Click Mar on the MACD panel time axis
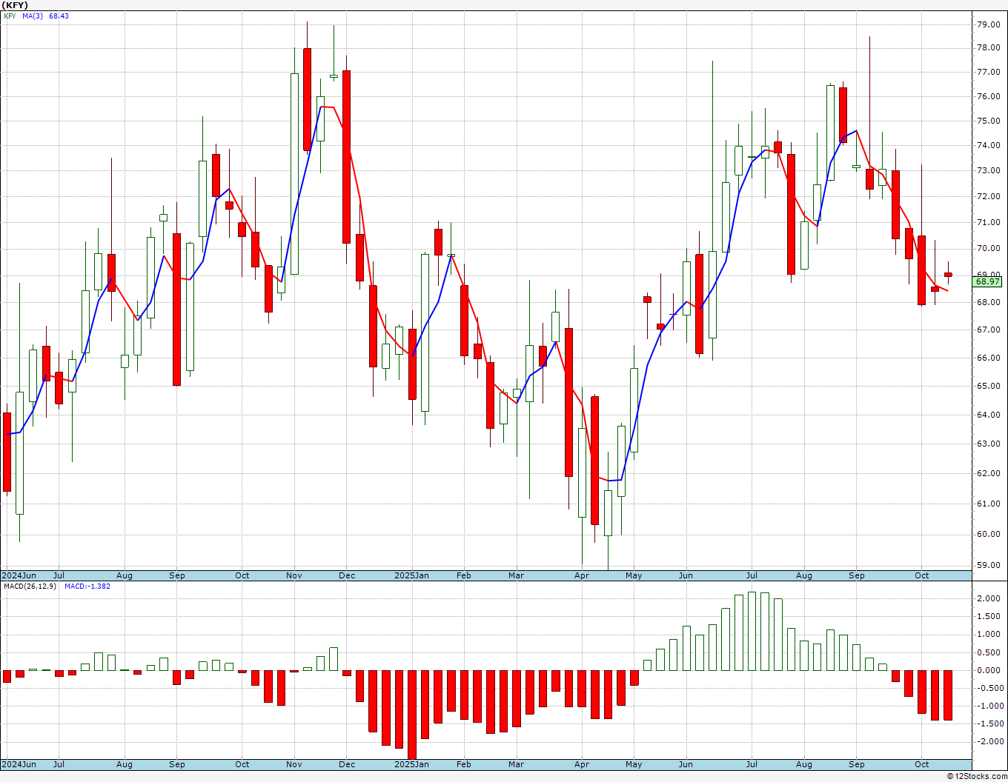 point(517,764)
